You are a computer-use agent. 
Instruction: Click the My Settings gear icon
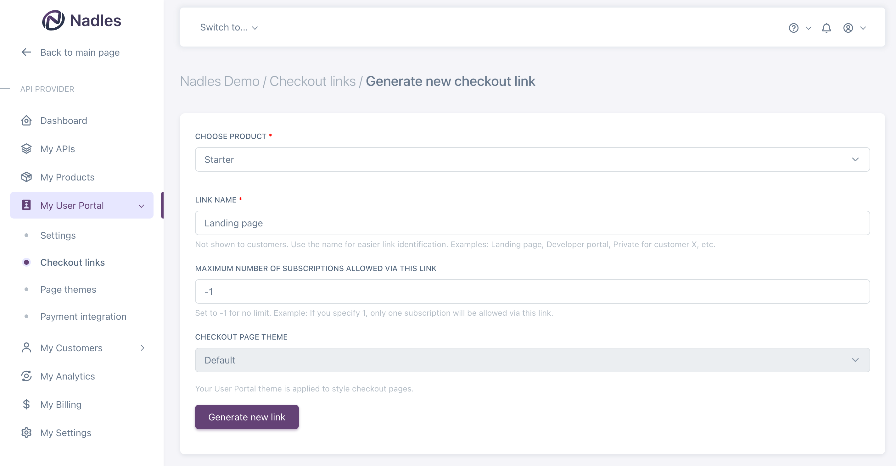(26, 433)
